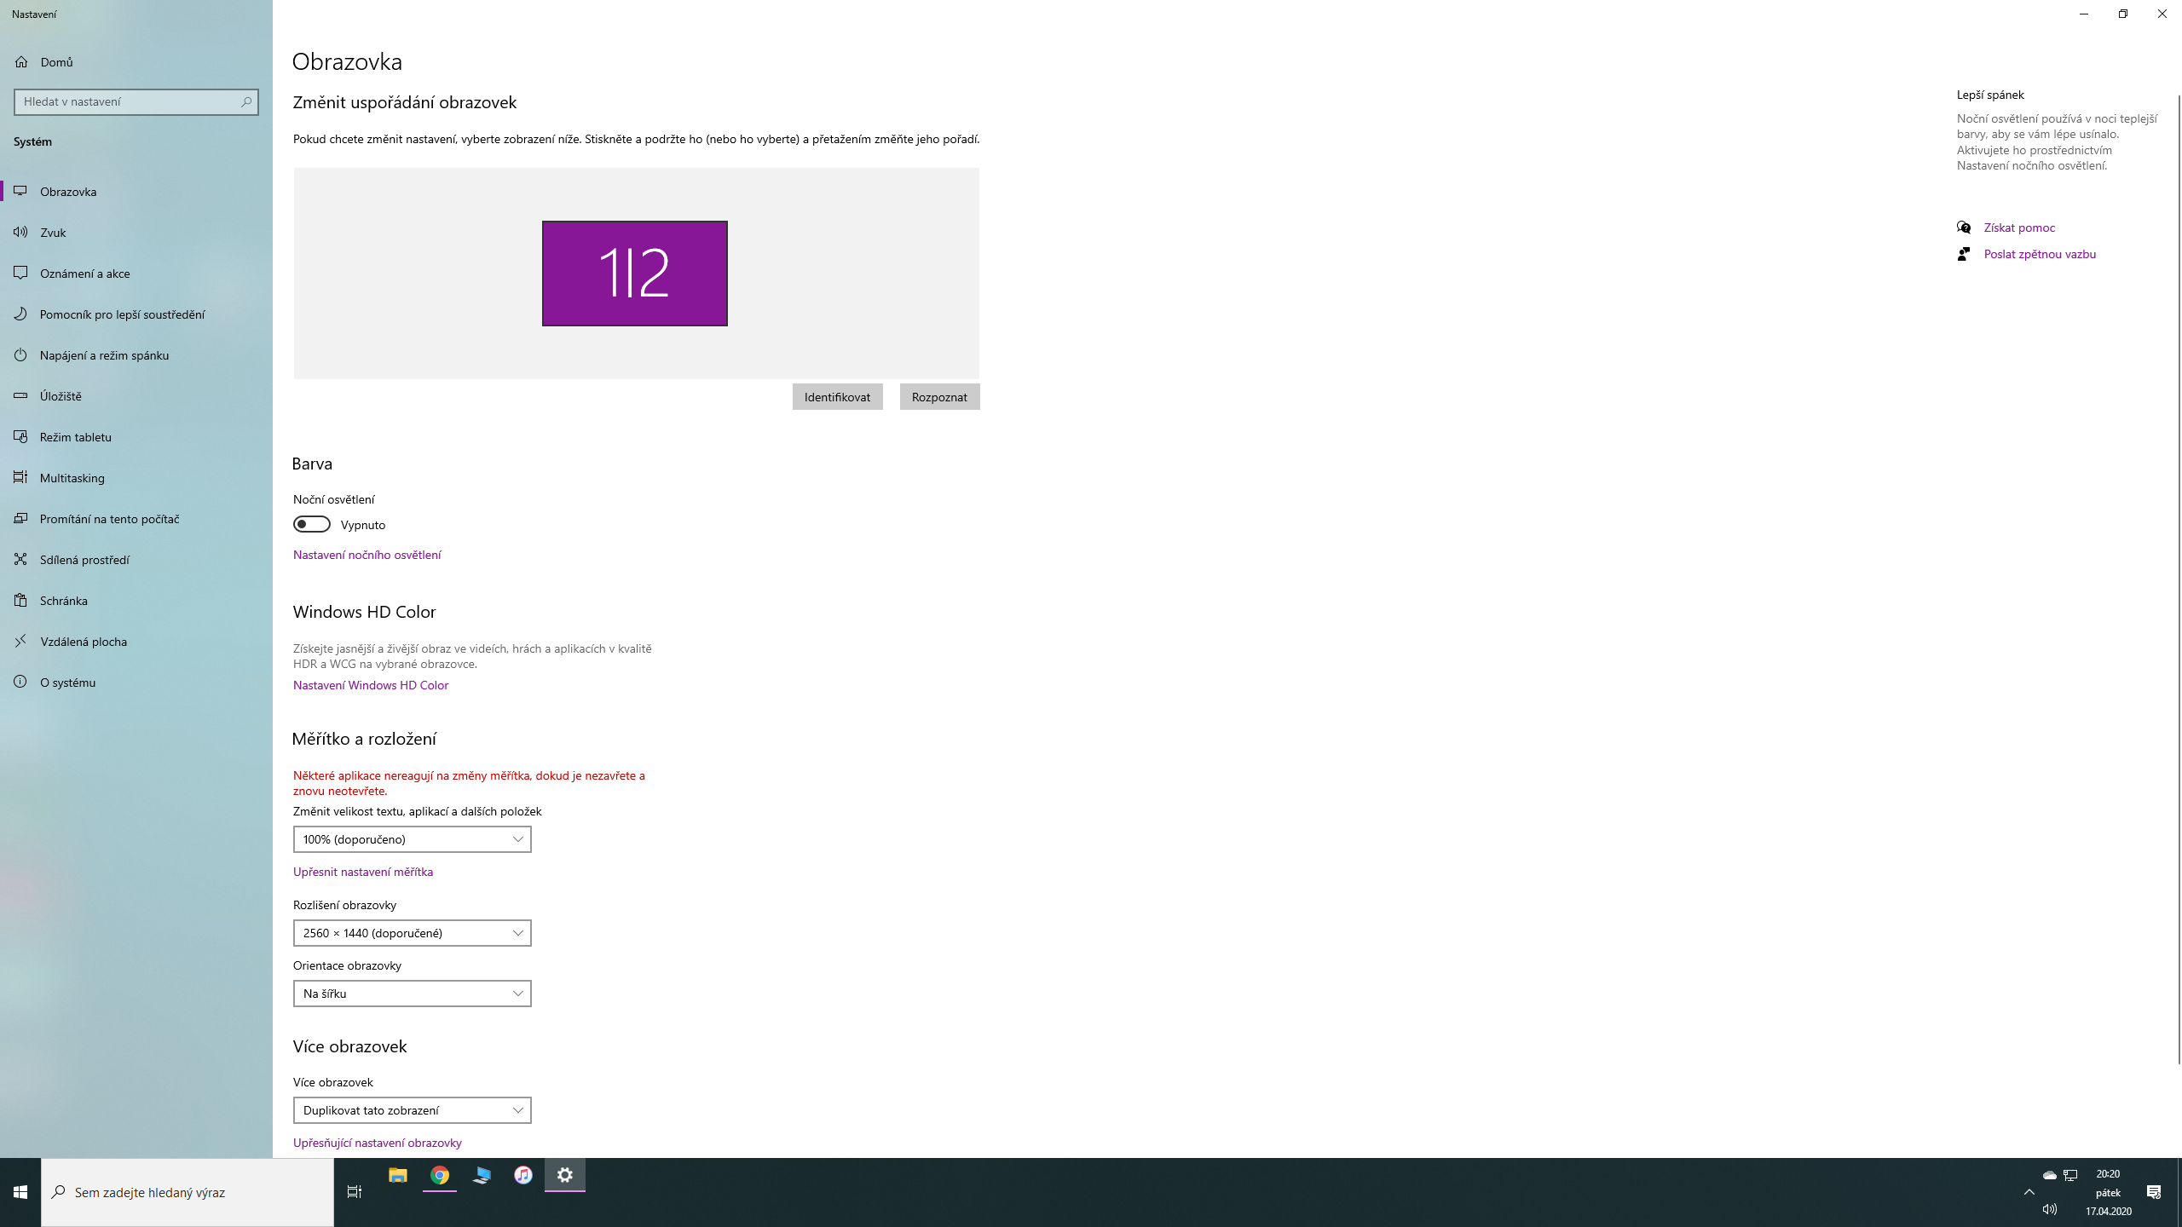
Task: Click the search magnifier in settings search box
Action: pos(245,101)
